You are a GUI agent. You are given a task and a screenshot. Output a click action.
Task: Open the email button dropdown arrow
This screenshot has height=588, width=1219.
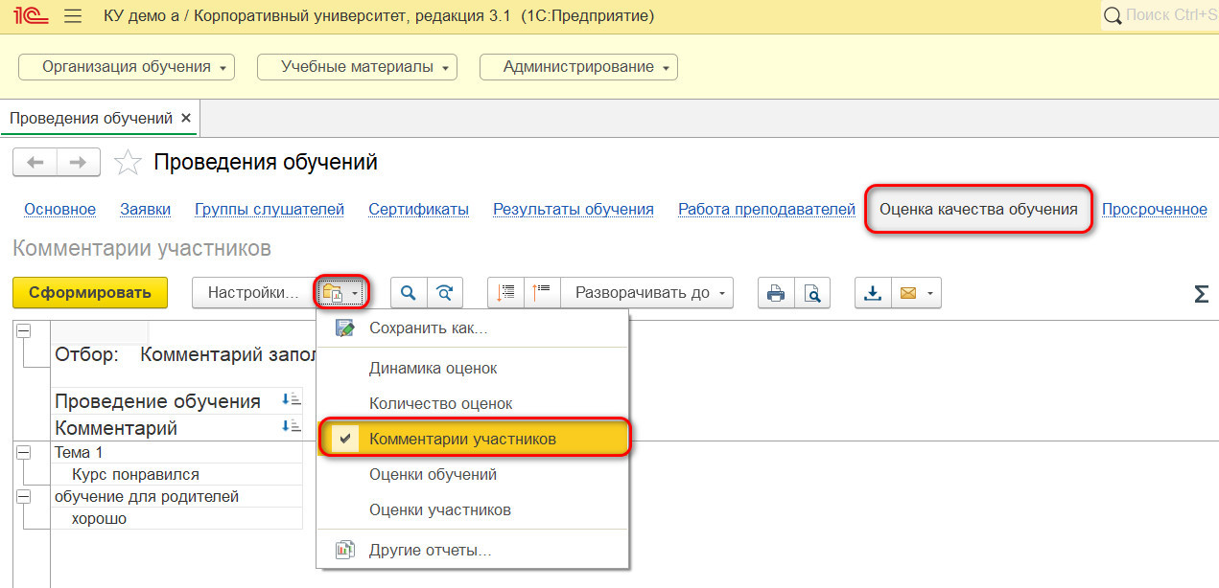click(930, 293)
